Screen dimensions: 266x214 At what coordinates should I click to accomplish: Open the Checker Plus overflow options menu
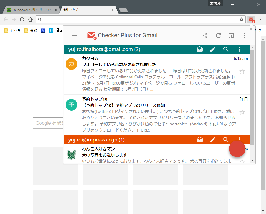[x=244, y=35]
